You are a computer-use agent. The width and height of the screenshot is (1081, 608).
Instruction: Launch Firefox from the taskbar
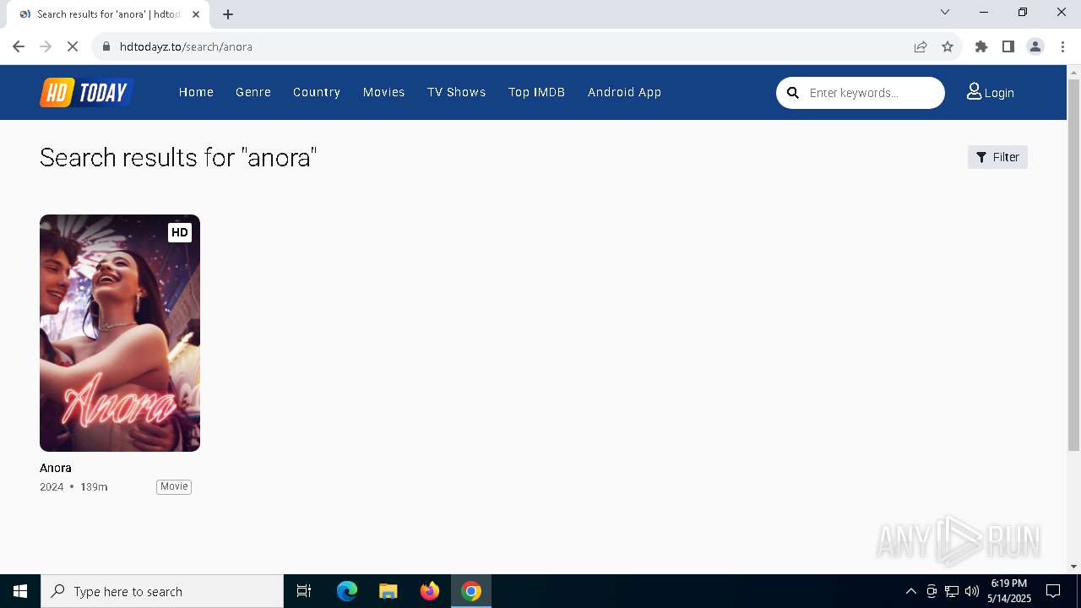point(430,591)
